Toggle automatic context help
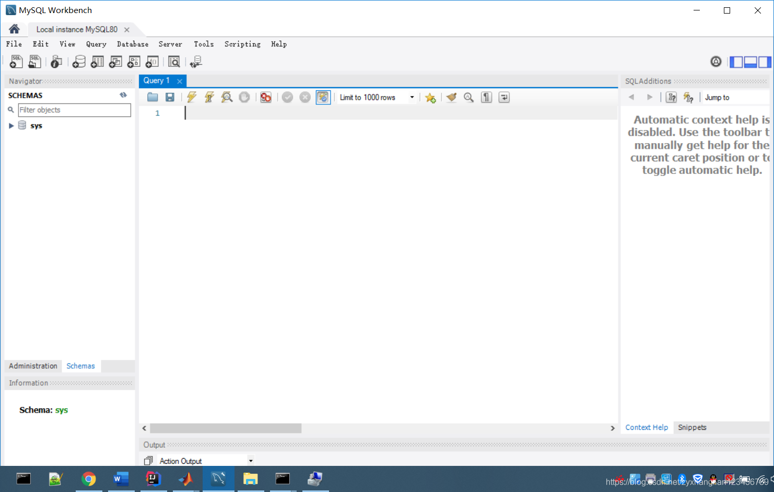Viewport: 774px width, 492px height. pos(688,97)
